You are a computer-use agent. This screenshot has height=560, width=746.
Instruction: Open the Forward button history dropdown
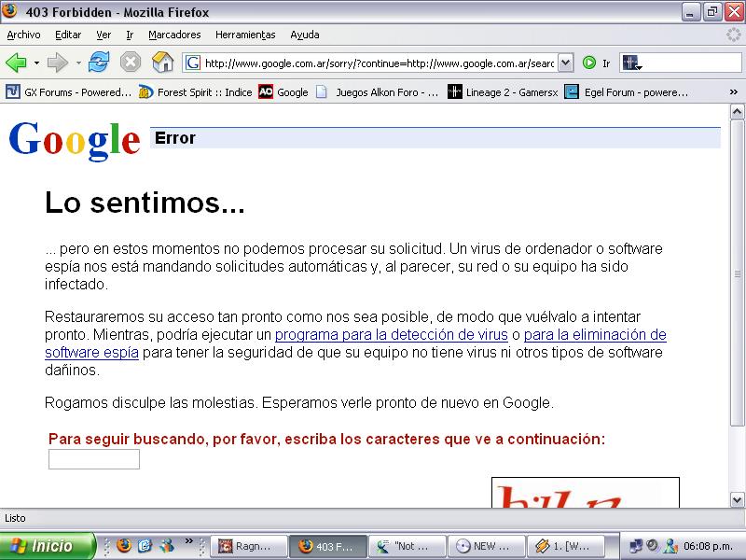pos(78,63)
